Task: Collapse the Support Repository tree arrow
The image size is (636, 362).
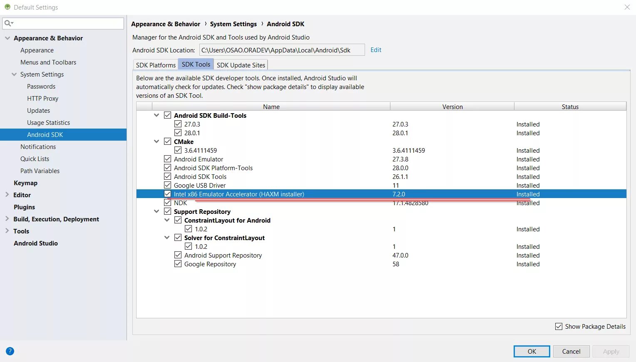Action: point(157,211)
